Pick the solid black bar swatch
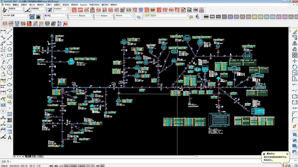The height and width of the screenshot is (167, 298). click(x=206, y=17)
